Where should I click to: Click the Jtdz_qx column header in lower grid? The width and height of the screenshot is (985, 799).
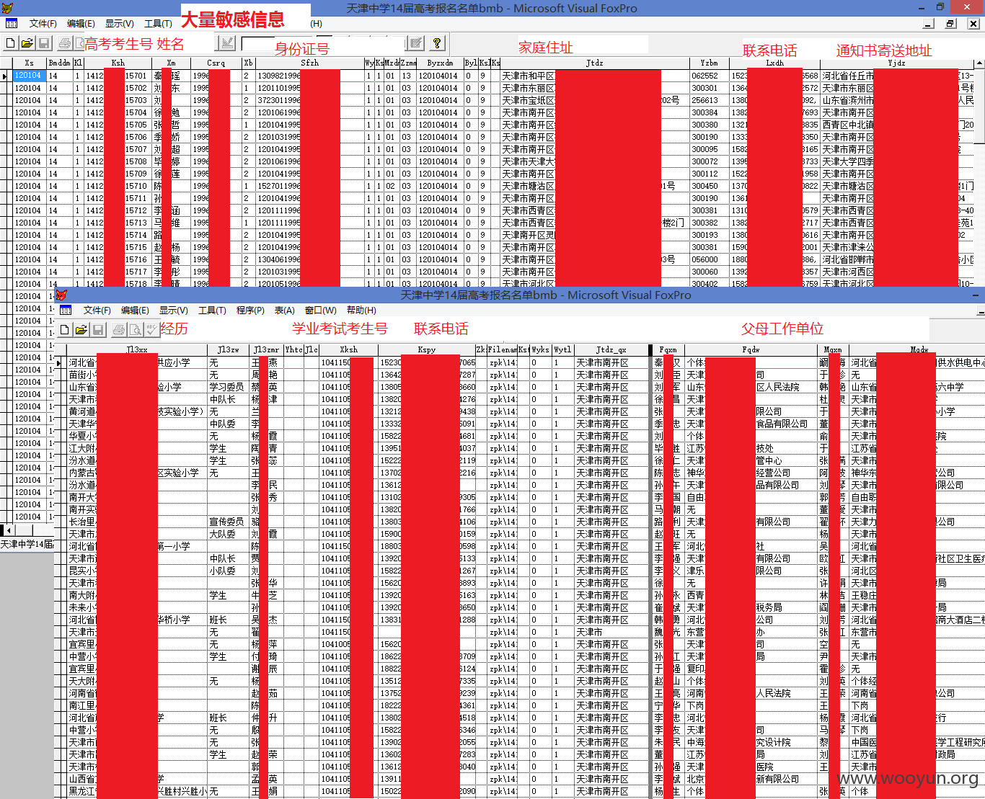(611, 350)
